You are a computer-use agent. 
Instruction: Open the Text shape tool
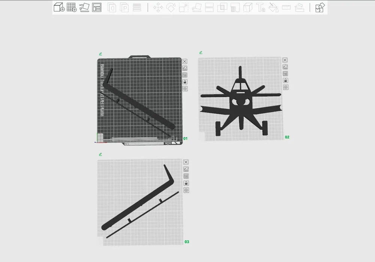[261, 8]
